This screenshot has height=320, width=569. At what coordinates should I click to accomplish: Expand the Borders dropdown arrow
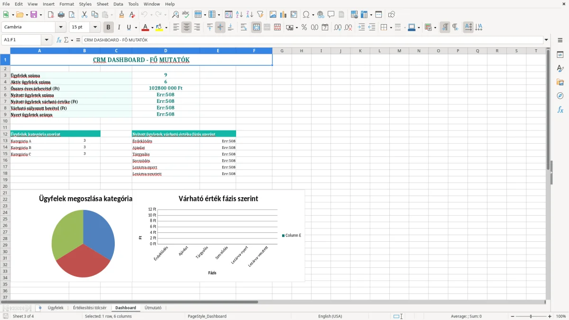(x=391, y=27)
